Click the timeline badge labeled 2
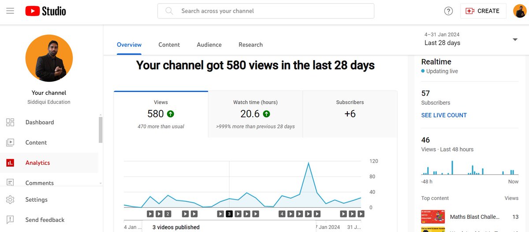This screenshot has height=232, width=529. click(168, 214)
